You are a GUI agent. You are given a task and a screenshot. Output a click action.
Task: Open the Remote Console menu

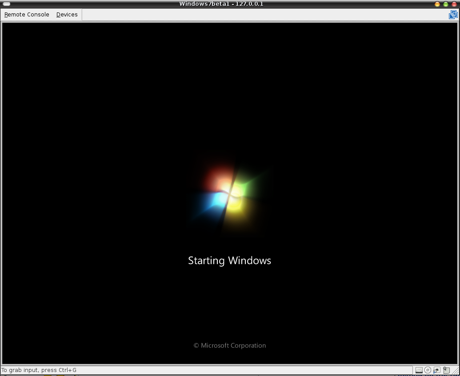[27, 15]
